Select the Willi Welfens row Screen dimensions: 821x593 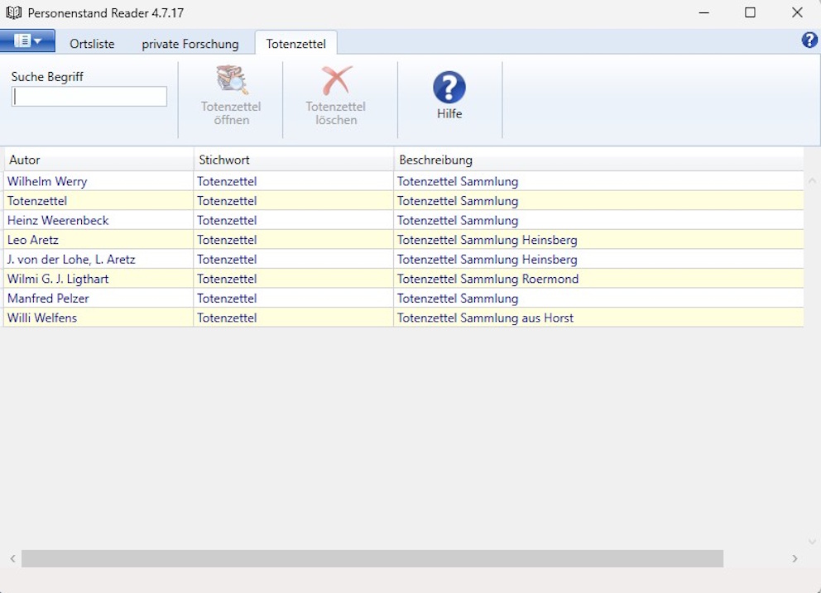pyautogui.click(x=404, y=318)
